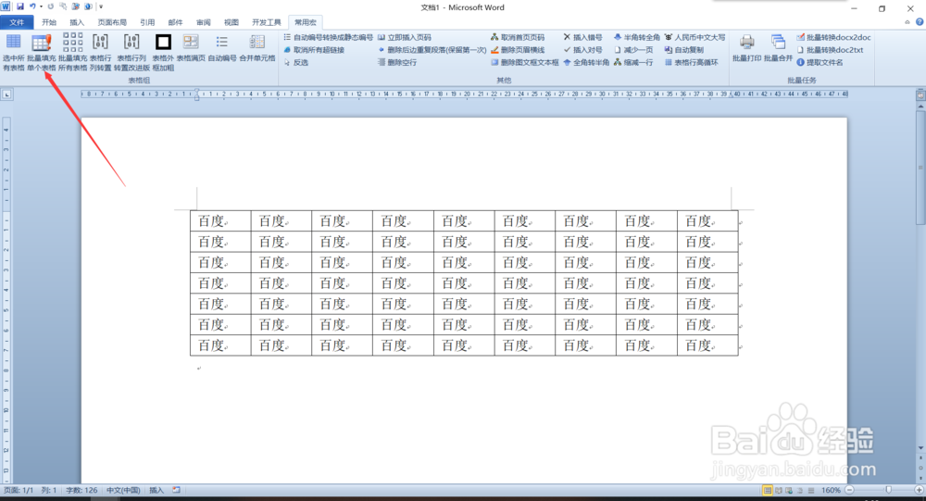
Task: Click 取消所有超链接 command
Action: (x=314, y=50)
